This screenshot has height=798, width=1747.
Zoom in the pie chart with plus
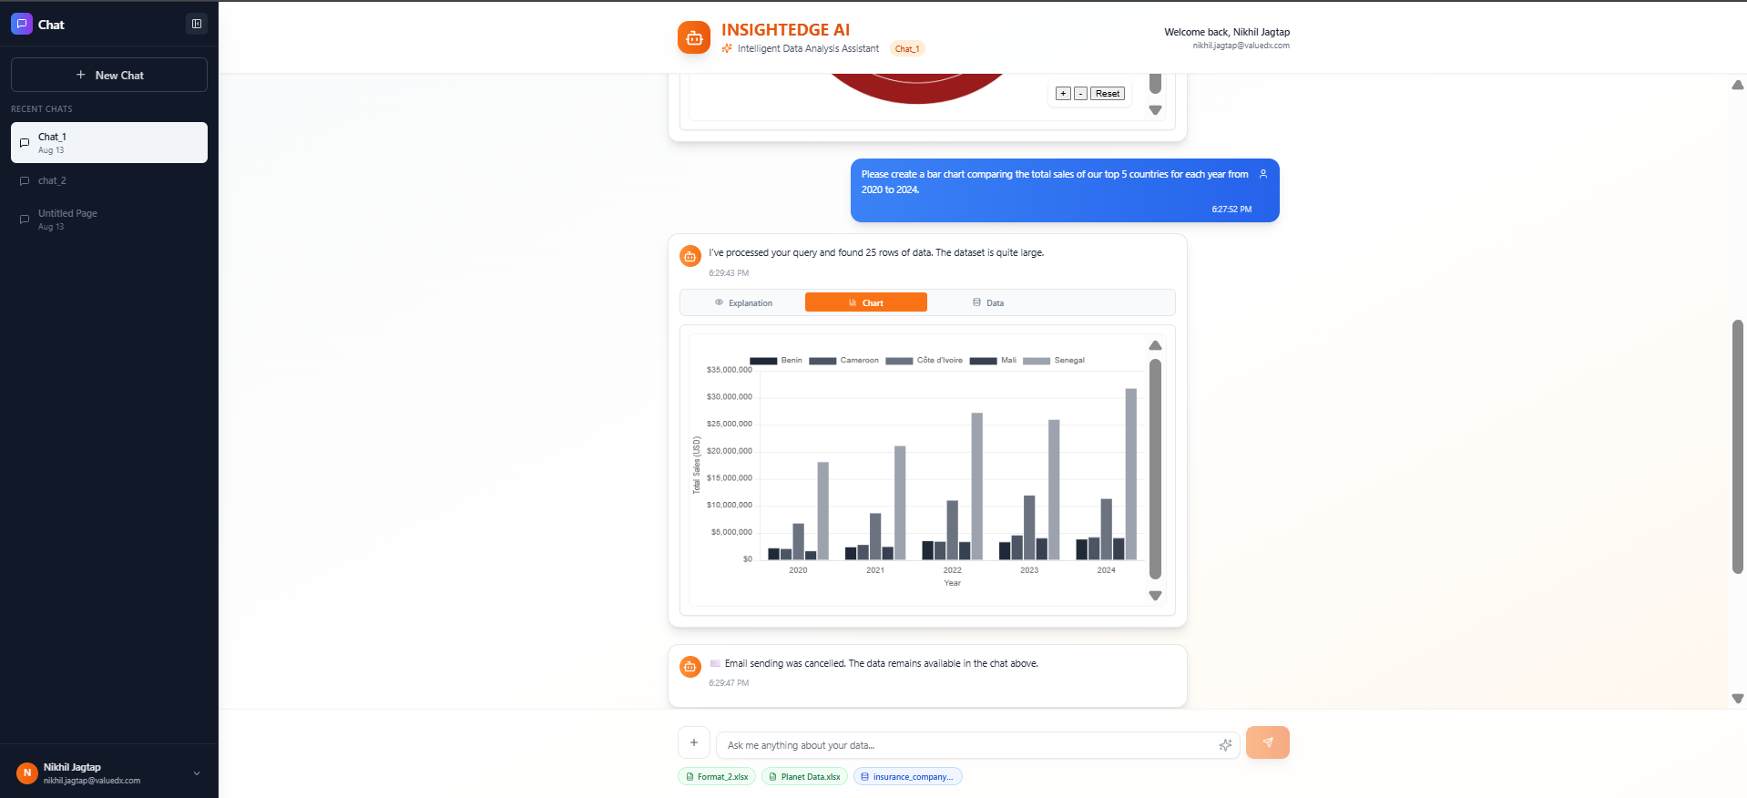(x=1063, y=93)
